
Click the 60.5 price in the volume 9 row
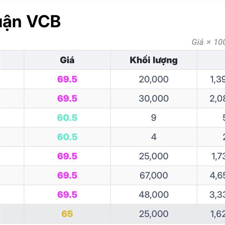67,118
